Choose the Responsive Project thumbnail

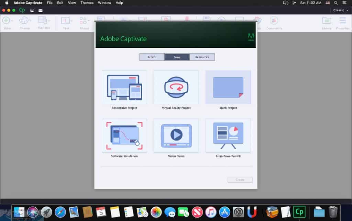point(124,88)
